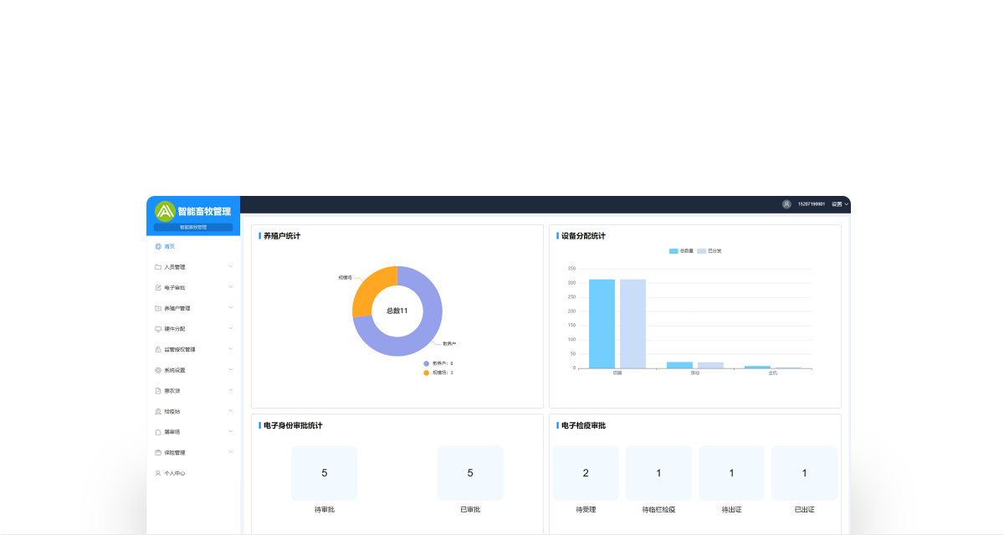This screenshot has height=535, width=1004.
Task: Toggle the 已分发 legend series in bar chart
Action: (x=709, y=250)
